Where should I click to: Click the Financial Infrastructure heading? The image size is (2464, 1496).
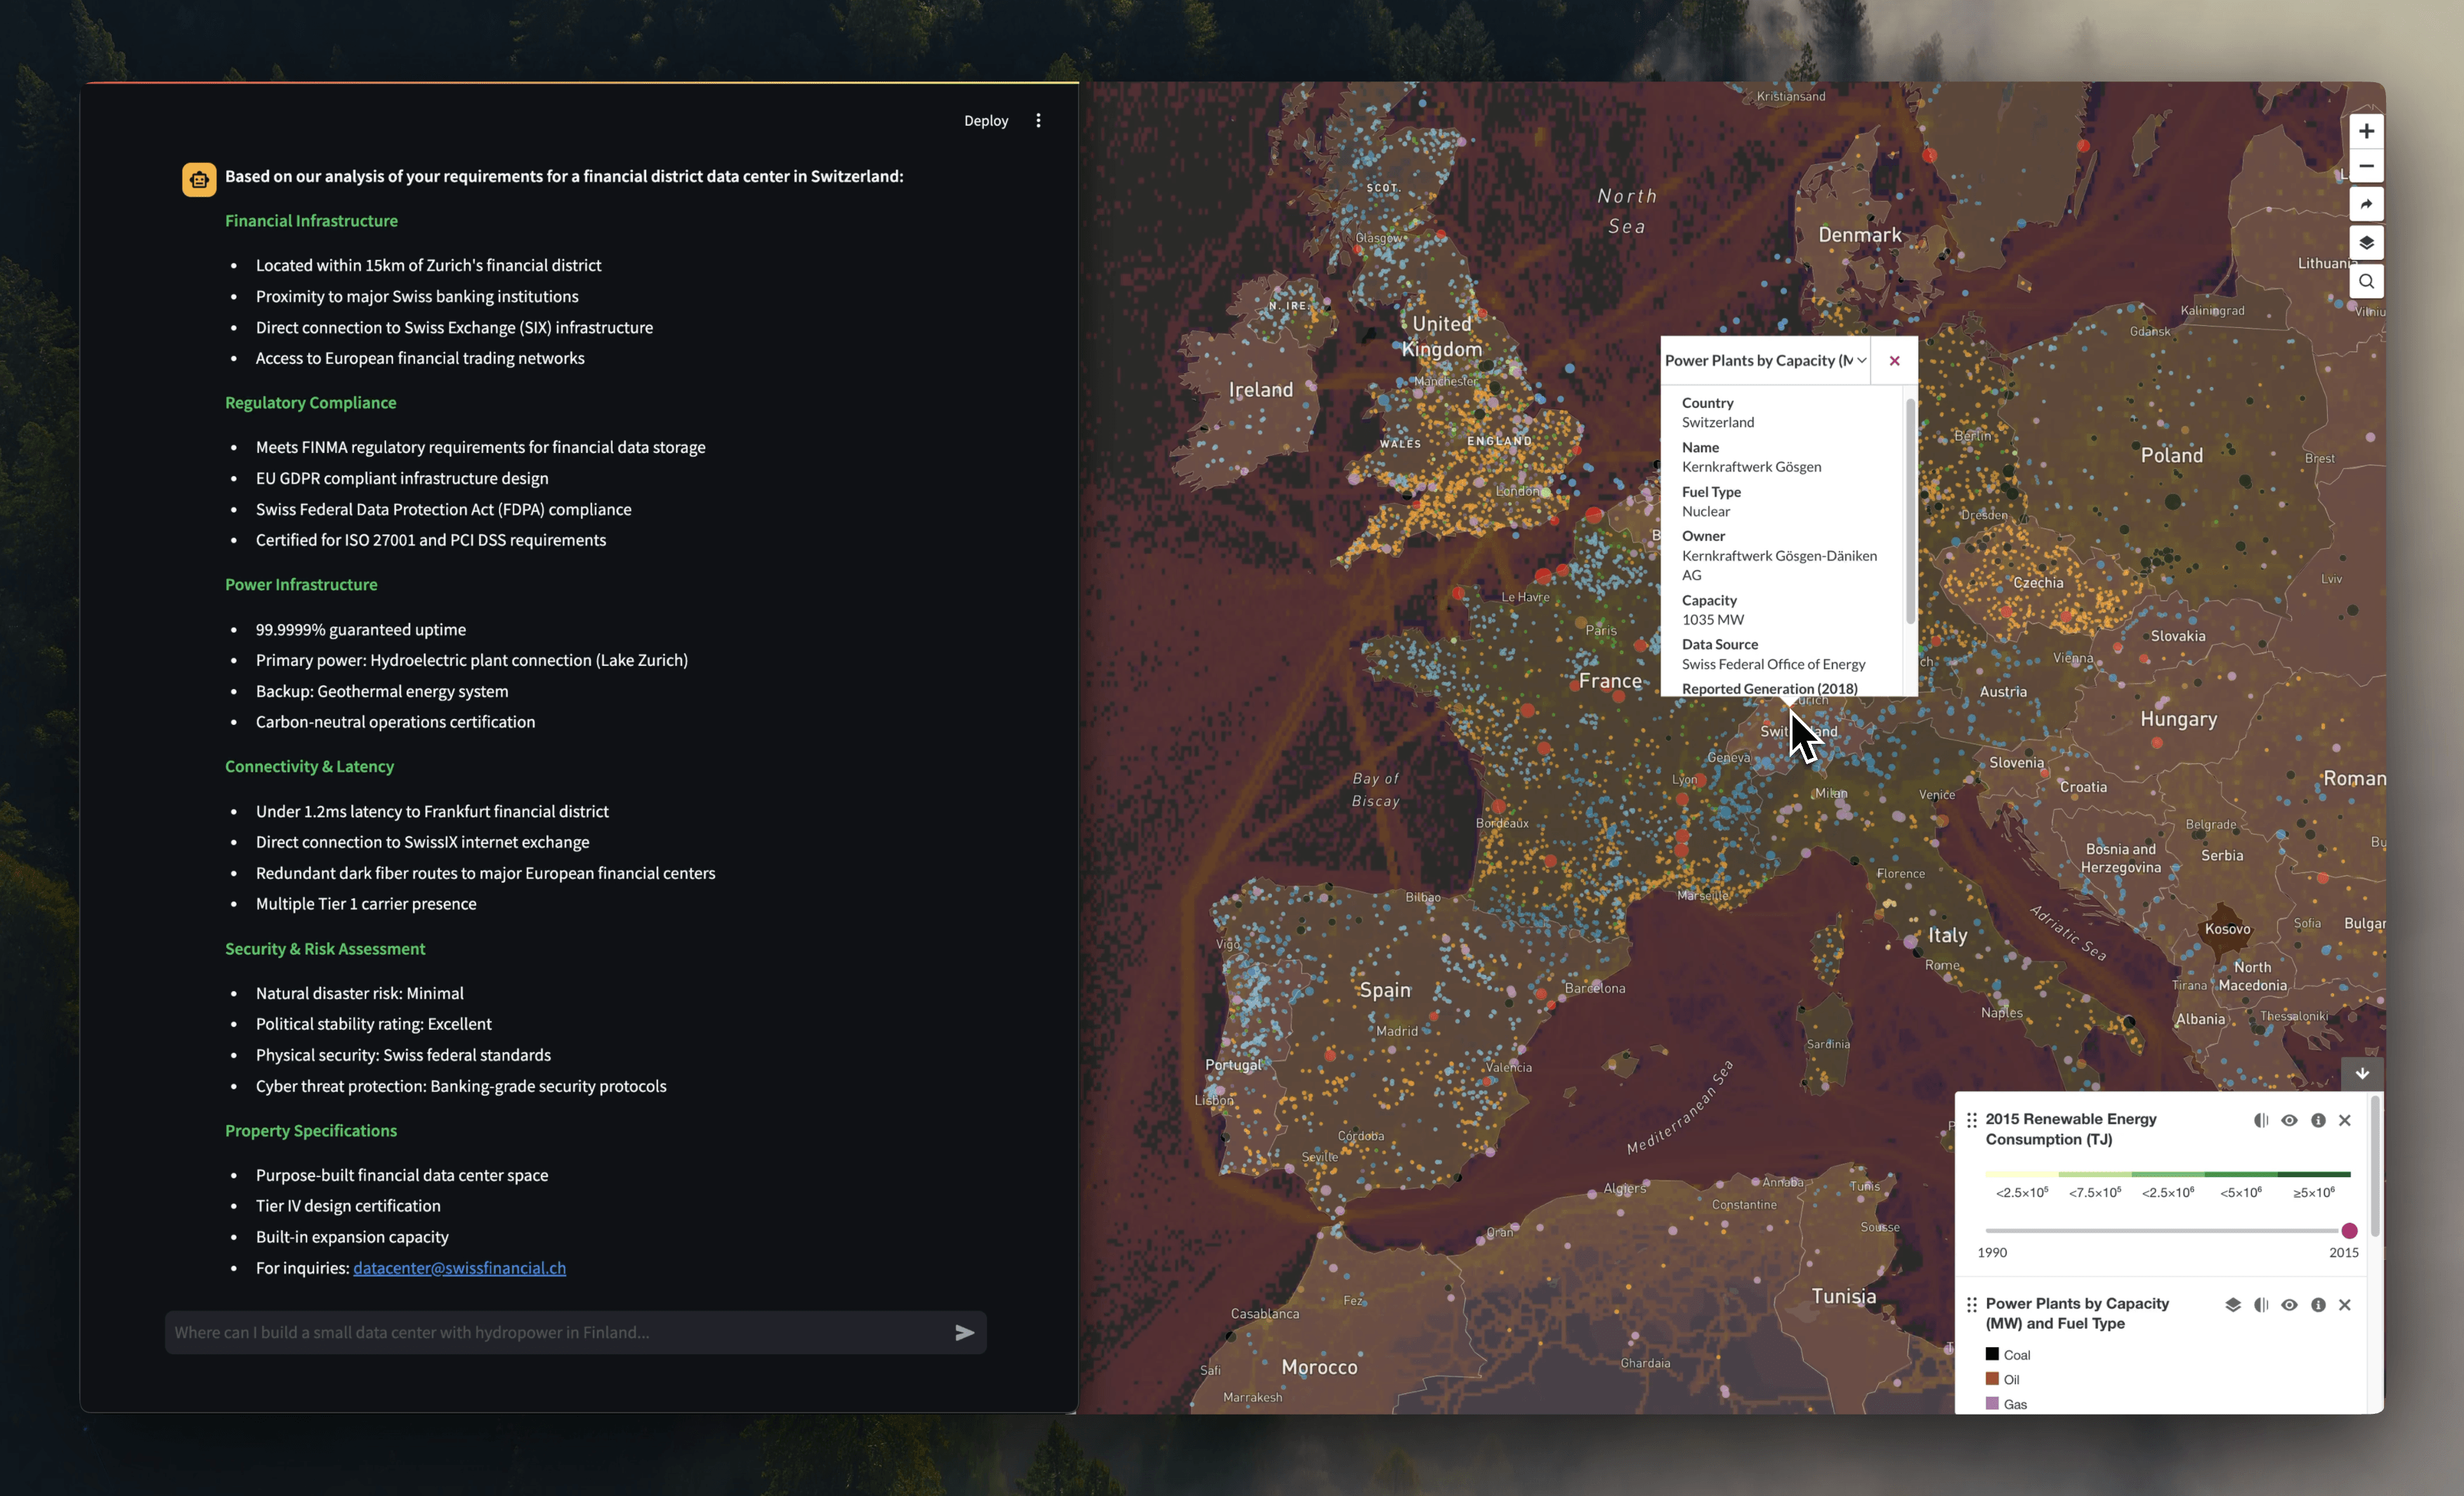[311, 221]
